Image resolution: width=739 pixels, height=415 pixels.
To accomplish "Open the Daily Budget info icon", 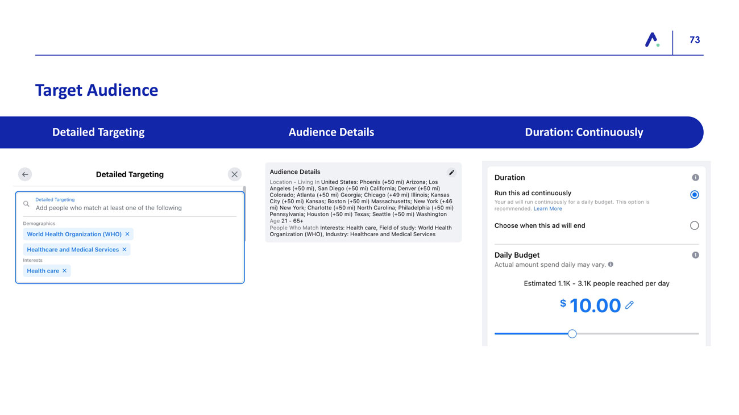I will click(x=695, y=255).
